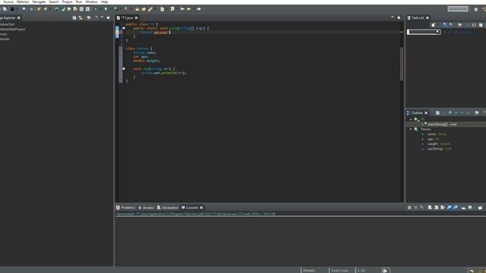Clear the Console output
Screen dimensions: 486x273
pos(430,208)
